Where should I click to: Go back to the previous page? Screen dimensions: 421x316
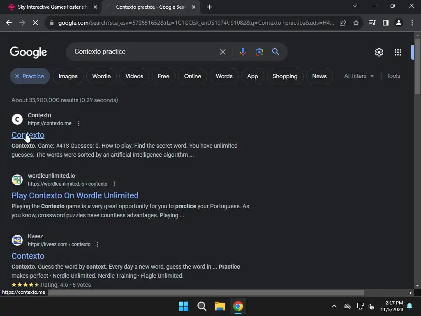[x=9, y=23]
